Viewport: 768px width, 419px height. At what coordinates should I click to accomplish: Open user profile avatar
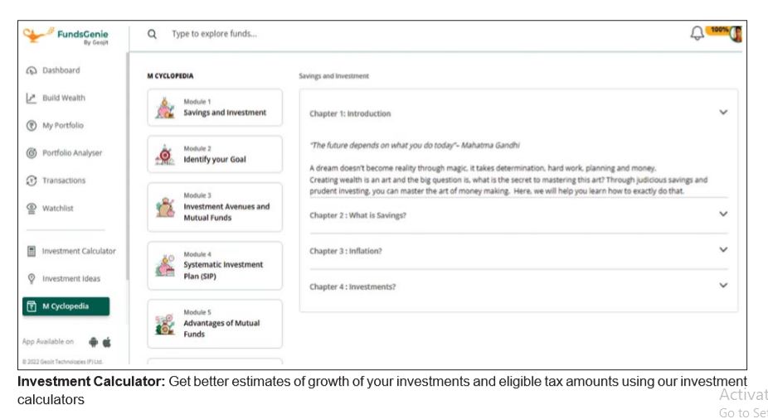(x=735, y=34)
